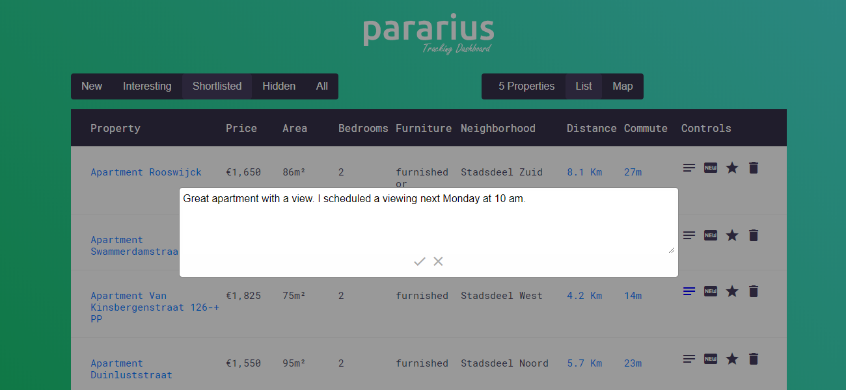This screenshot has height=390, width=846.
Task: Click the €1,650 price cell
Action: [243, 172]
